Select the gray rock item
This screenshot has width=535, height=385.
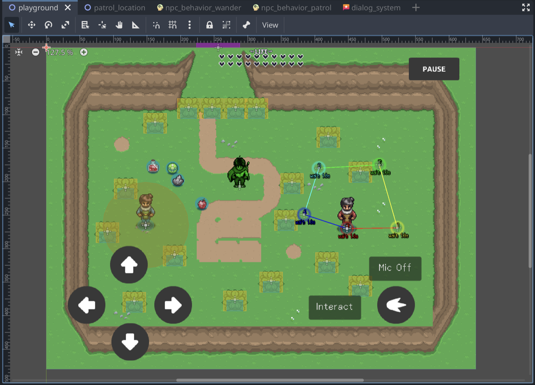pos(178,180)
